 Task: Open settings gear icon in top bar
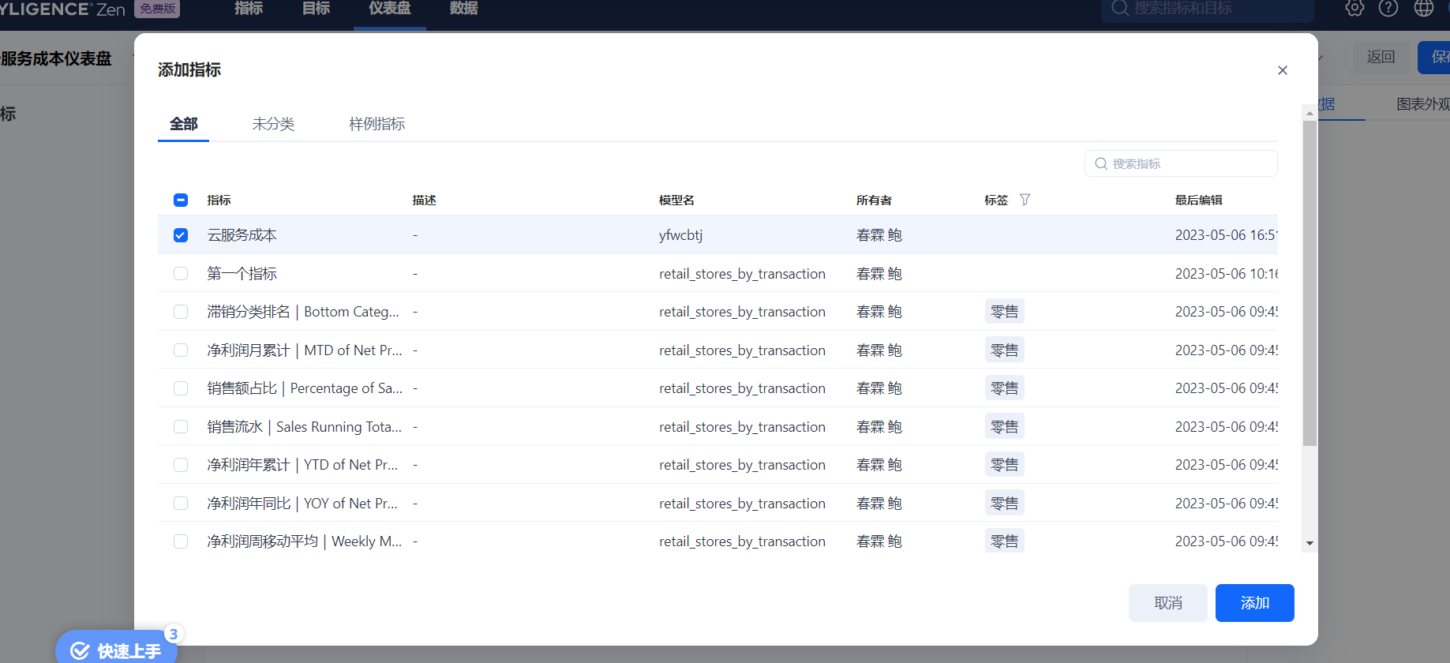click(x=1354, y=9)
